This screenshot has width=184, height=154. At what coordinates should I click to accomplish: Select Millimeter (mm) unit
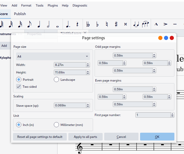(56, 125)
